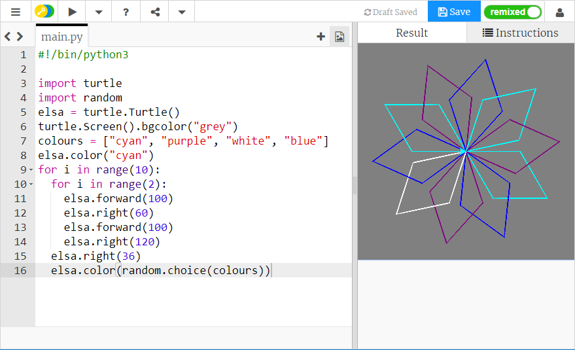Open the image library icon
The image size is (575, 350).
(340, 37)
